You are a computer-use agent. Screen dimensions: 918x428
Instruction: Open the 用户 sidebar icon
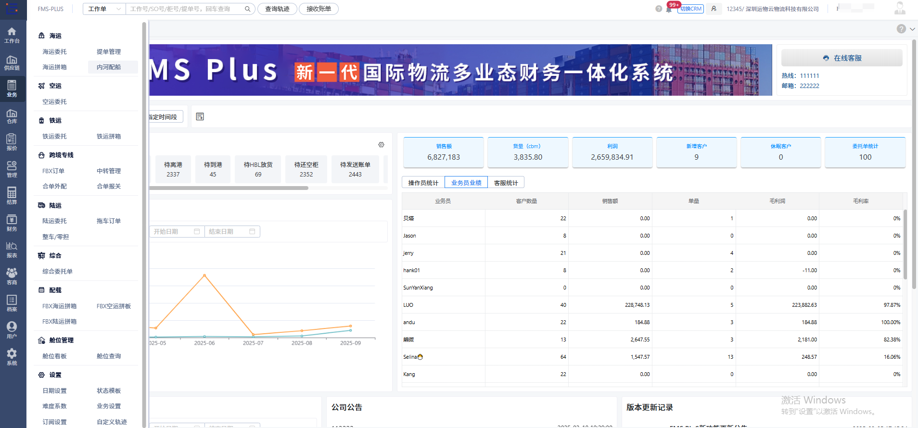[x=12, y=330]
